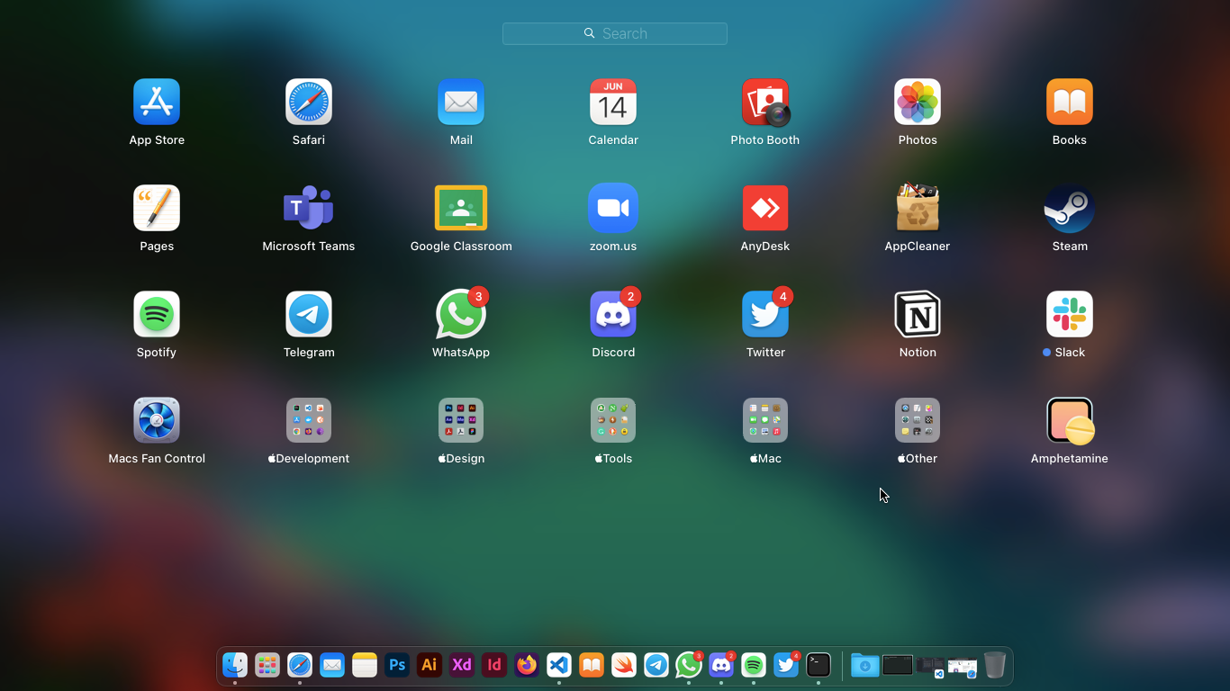Launch Google Classroom
The width and height of the screenshot is (1230, 691).
(x=461, y=208)
